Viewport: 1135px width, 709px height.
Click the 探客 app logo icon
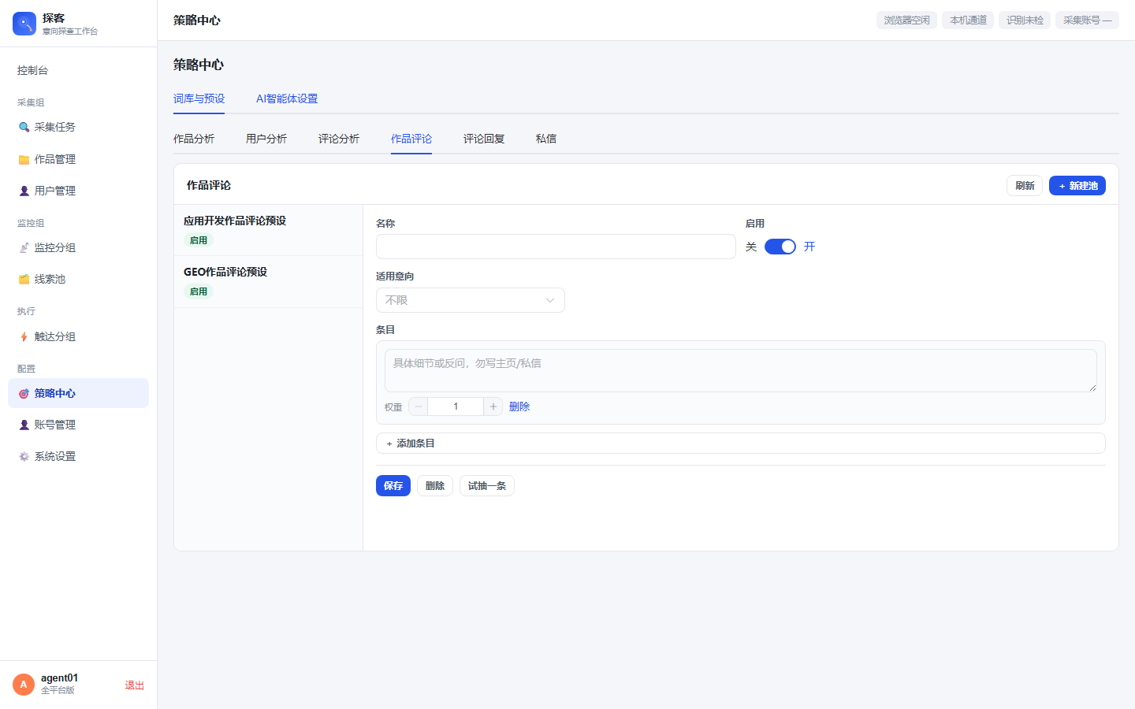coord(24,24)
